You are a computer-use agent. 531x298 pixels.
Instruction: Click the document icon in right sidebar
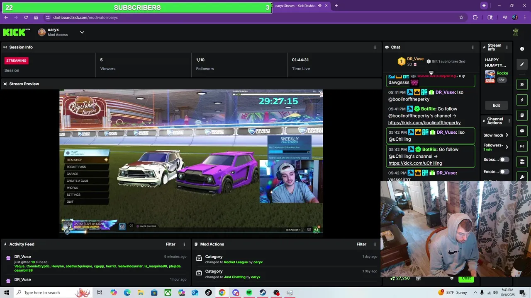[522, 115]
